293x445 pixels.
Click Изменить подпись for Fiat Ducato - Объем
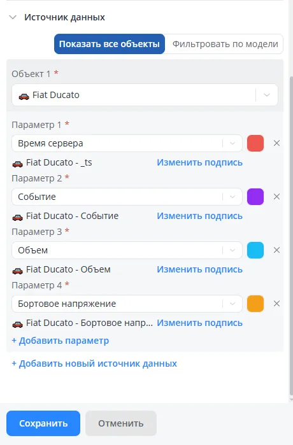[x=199, y=269]
